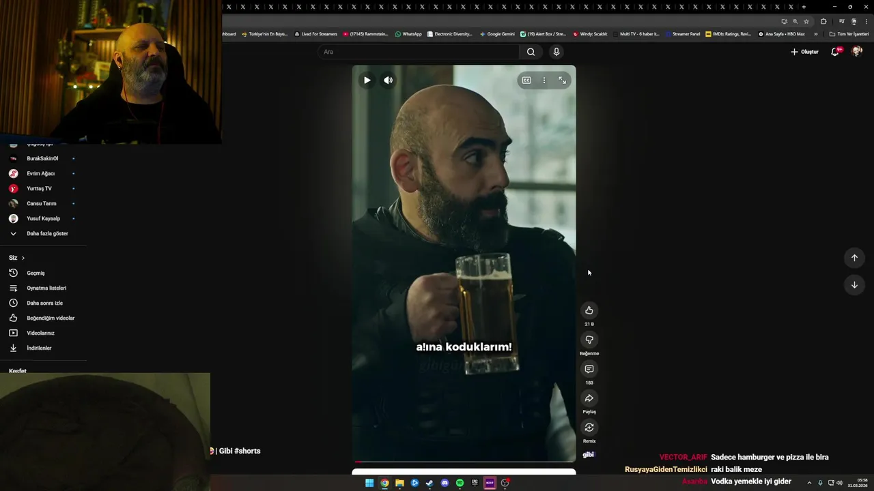Open the Multi TV bookmark
874x491 pixels.
click(636, 33)
